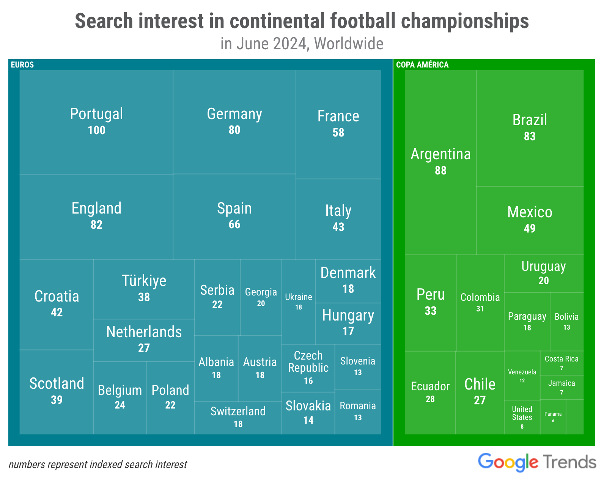Select the United States tile
Viewport: 604px width, 484px height.
tap(522, 418)
